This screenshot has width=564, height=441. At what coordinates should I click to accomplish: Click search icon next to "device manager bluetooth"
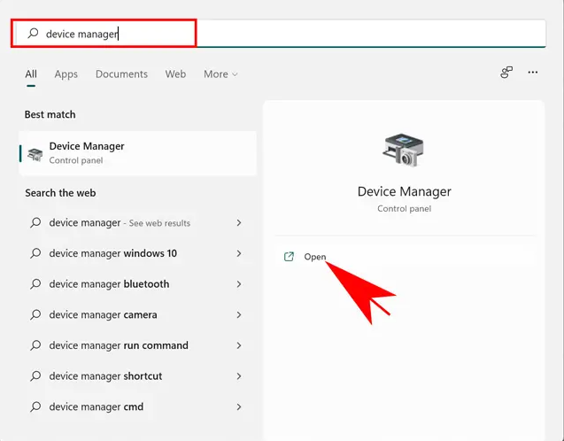pos(35,283)
